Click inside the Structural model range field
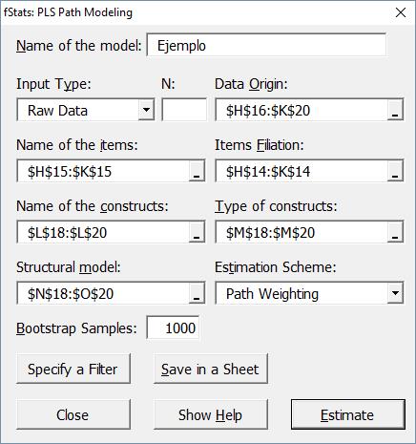Screen dimensions: 416x444 tap(103, 293)
